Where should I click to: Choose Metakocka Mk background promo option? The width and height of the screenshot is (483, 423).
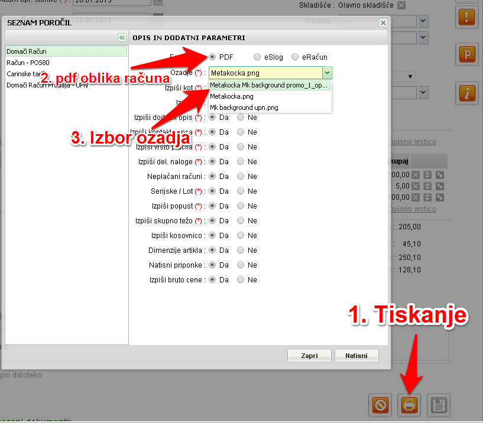tap(270, 85)
